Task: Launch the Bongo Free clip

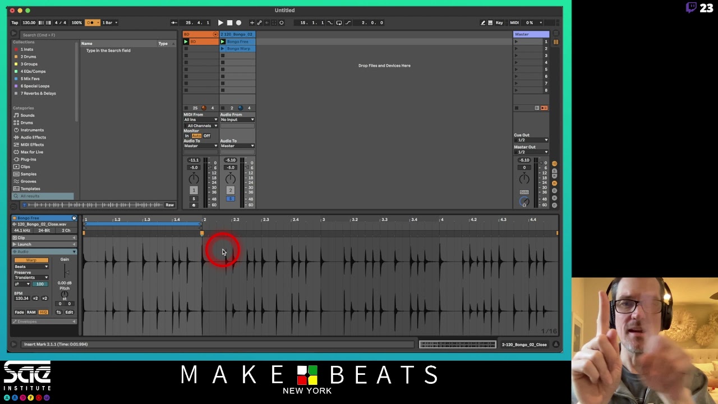Action: click(x=223, y=42)
